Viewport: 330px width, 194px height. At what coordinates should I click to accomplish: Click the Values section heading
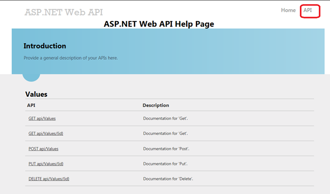click(36, 94)
